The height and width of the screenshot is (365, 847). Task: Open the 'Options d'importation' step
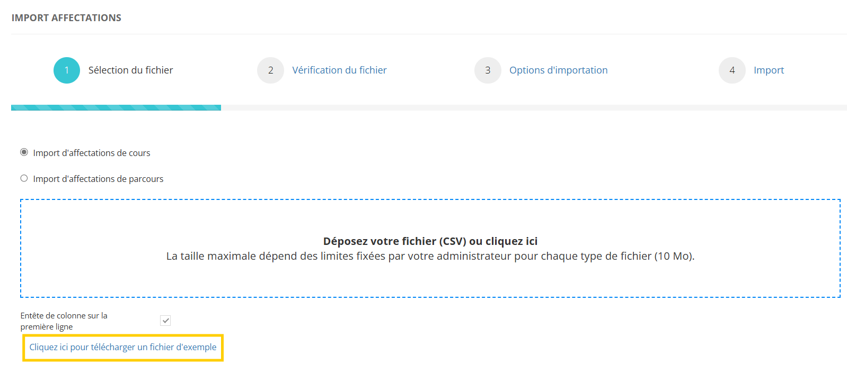558,70
